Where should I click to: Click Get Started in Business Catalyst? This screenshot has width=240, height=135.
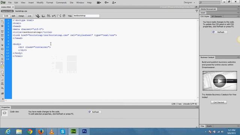click(219, 102)
